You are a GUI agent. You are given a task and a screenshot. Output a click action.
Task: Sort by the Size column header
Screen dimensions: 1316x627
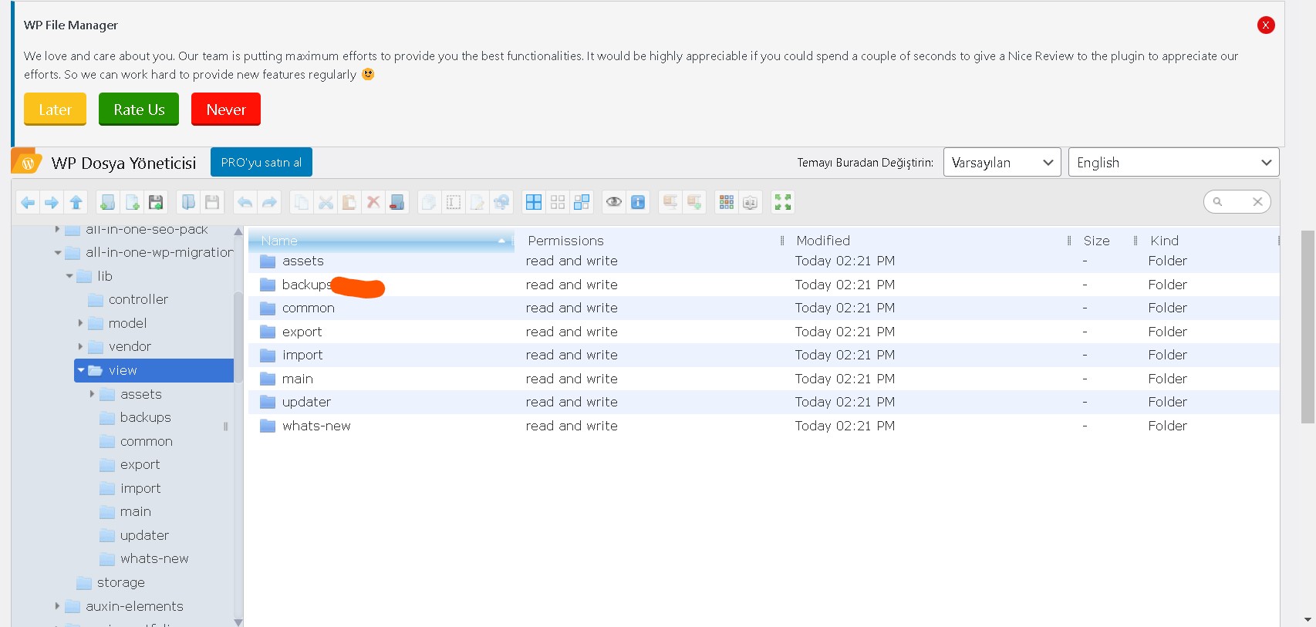pyautogui.click(x=1103, y=241)
